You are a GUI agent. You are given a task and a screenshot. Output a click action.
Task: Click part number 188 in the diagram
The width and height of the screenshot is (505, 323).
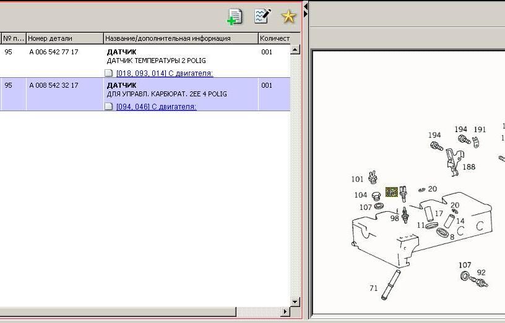click(468, 167)
